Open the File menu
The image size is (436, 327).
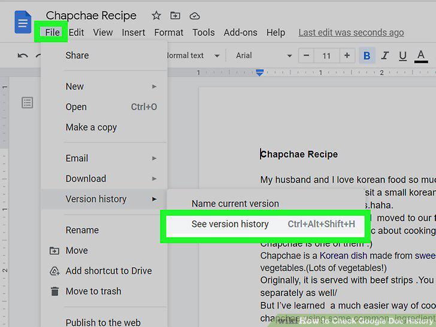click(x=52, y=32)
